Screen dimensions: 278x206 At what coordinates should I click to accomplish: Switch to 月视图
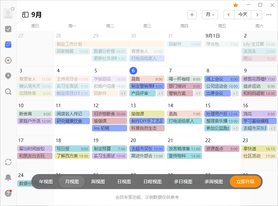click(72, 182)
